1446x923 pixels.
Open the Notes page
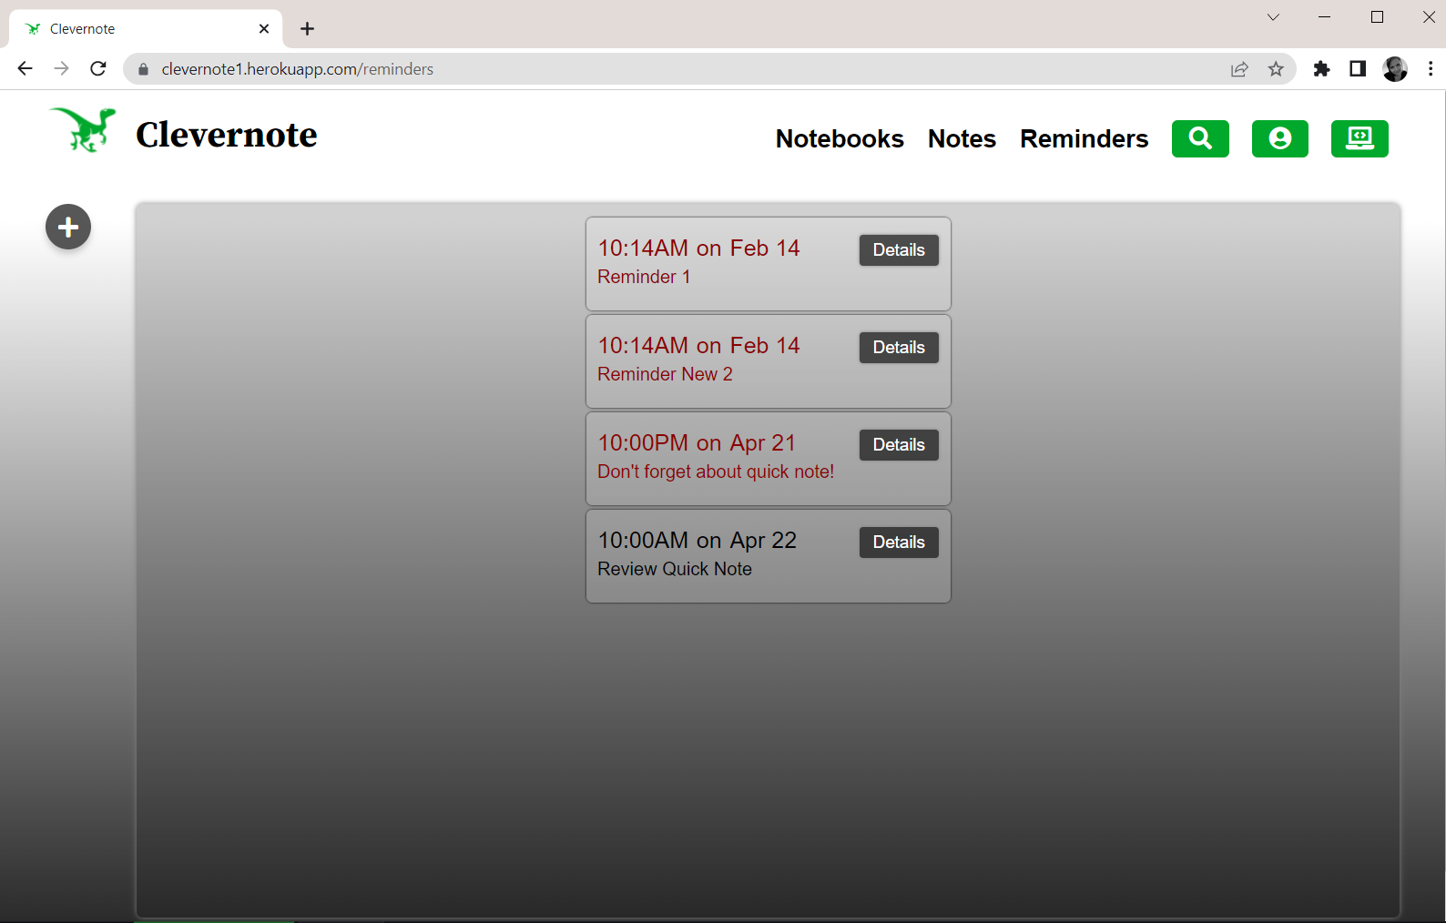click(962, 138)
